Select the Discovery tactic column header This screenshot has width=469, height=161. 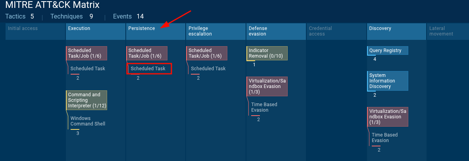tap(397, 32)
